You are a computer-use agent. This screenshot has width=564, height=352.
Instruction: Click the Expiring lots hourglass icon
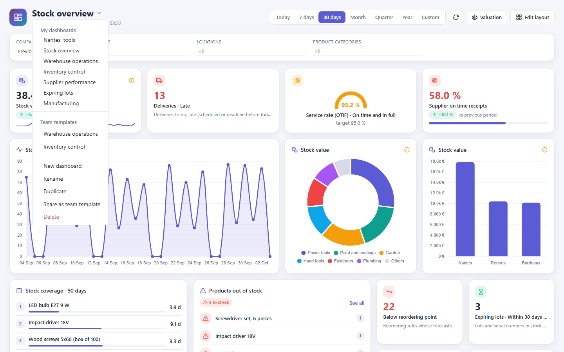481,292
